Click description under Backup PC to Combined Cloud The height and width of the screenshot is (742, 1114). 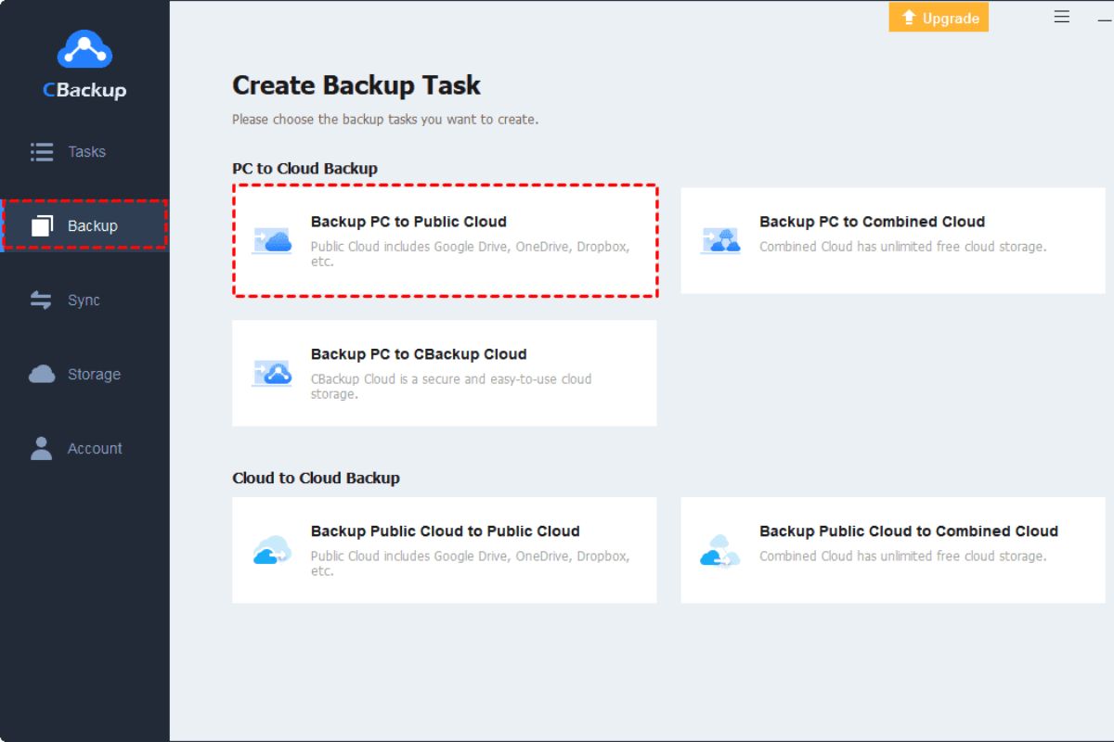pyautogui.click(x=902, y=247)
